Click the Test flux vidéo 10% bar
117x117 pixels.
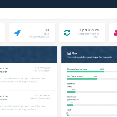92,92
